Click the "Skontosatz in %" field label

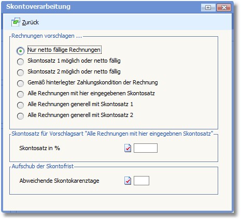[39, 148]
